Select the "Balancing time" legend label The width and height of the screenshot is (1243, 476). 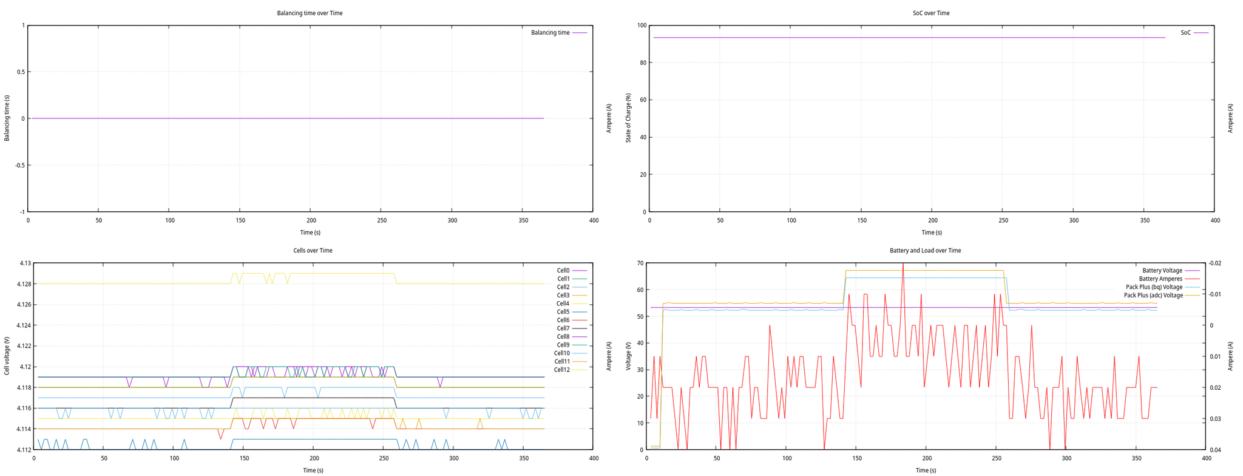(550, 33)
